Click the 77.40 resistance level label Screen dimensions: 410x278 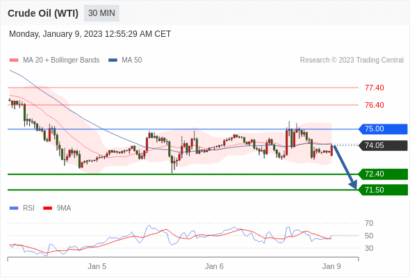[375, 88]
